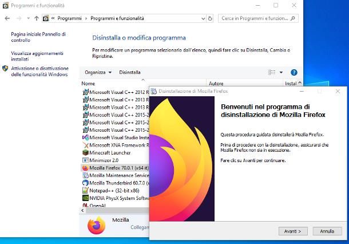Click Disinstalla in the programs toolbar
Image resolution: width=349 pixels, height=244 pixels.
(x=130, y=72)
